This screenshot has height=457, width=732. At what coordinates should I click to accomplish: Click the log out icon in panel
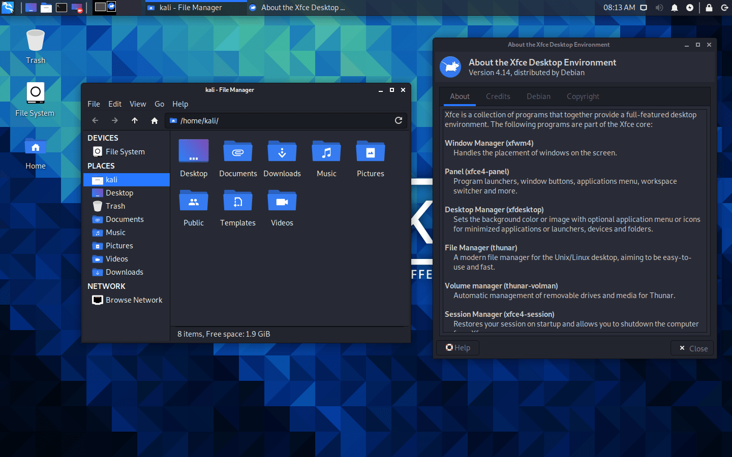click(x=724, y=8)
